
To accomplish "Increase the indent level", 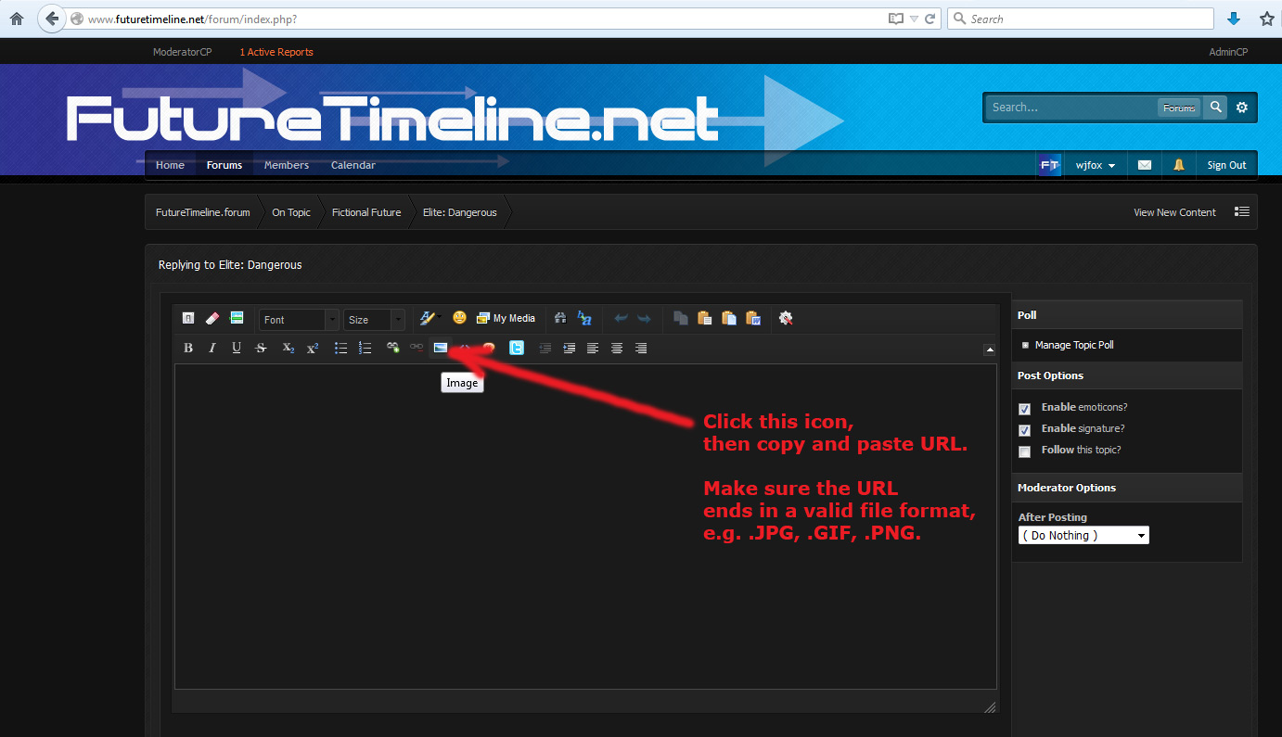I will point(570,348).
